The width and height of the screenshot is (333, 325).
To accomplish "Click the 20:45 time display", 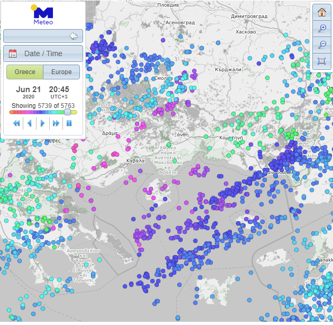I will tap(59, 90).
